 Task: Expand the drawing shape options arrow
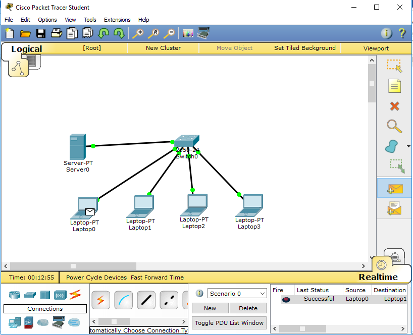click(408, 147)
